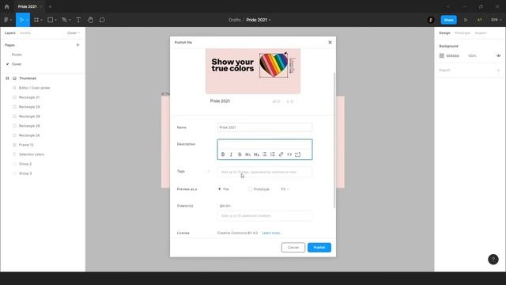Select the Move tool

click(21, 20)
